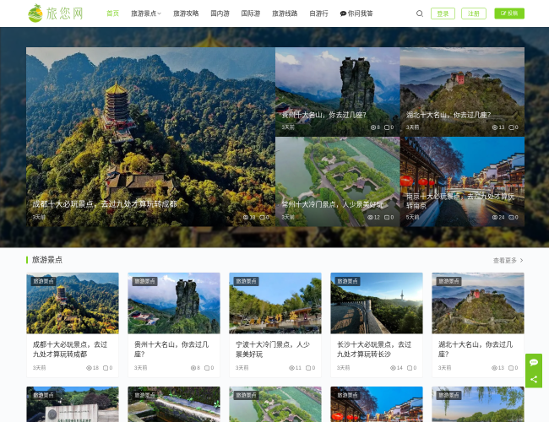Open 湖北十大名山 card thumbnail
549x422 pixels.
478,303
